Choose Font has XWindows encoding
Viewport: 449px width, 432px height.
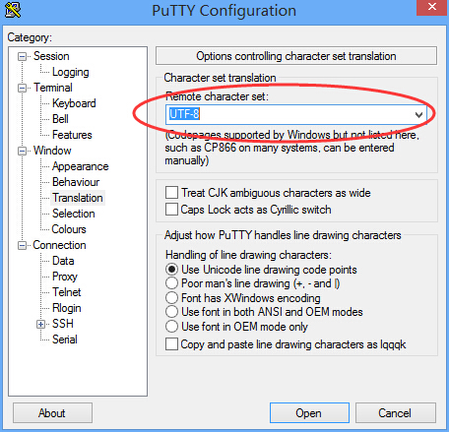[171, 298]
